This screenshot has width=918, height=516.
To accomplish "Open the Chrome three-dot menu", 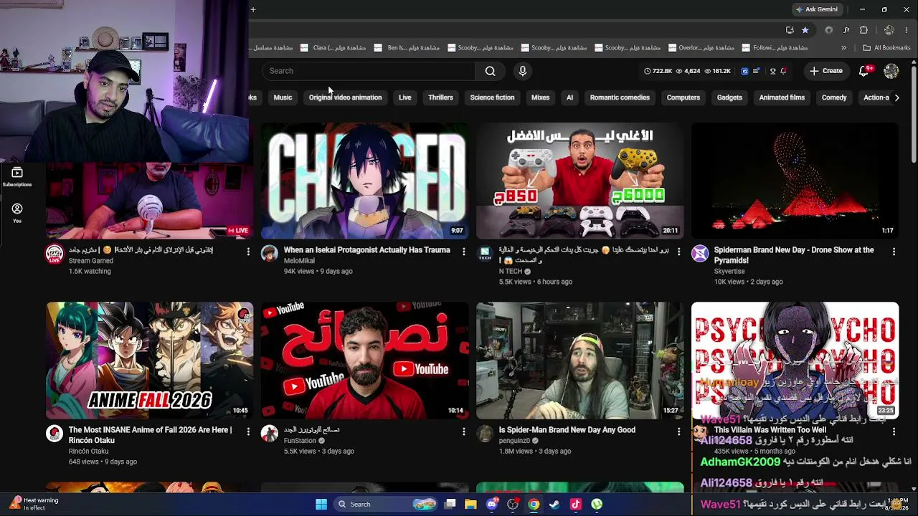I will point(907,30).
